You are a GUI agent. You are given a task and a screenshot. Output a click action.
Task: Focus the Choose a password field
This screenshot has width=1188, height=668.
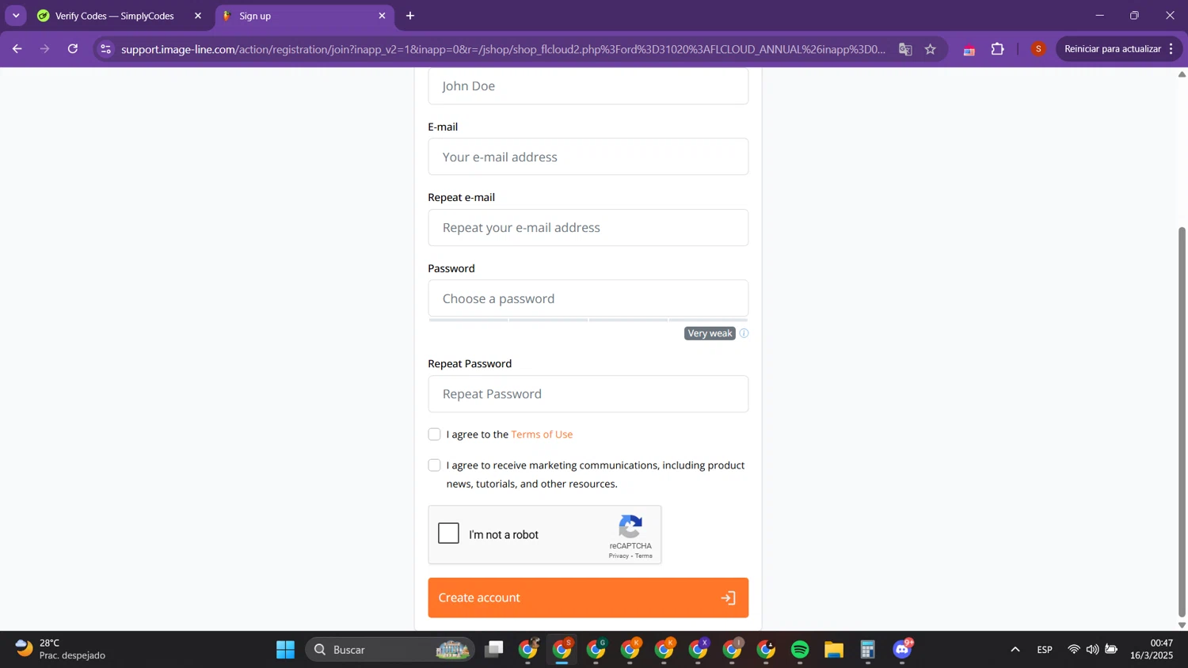(588, 298)
